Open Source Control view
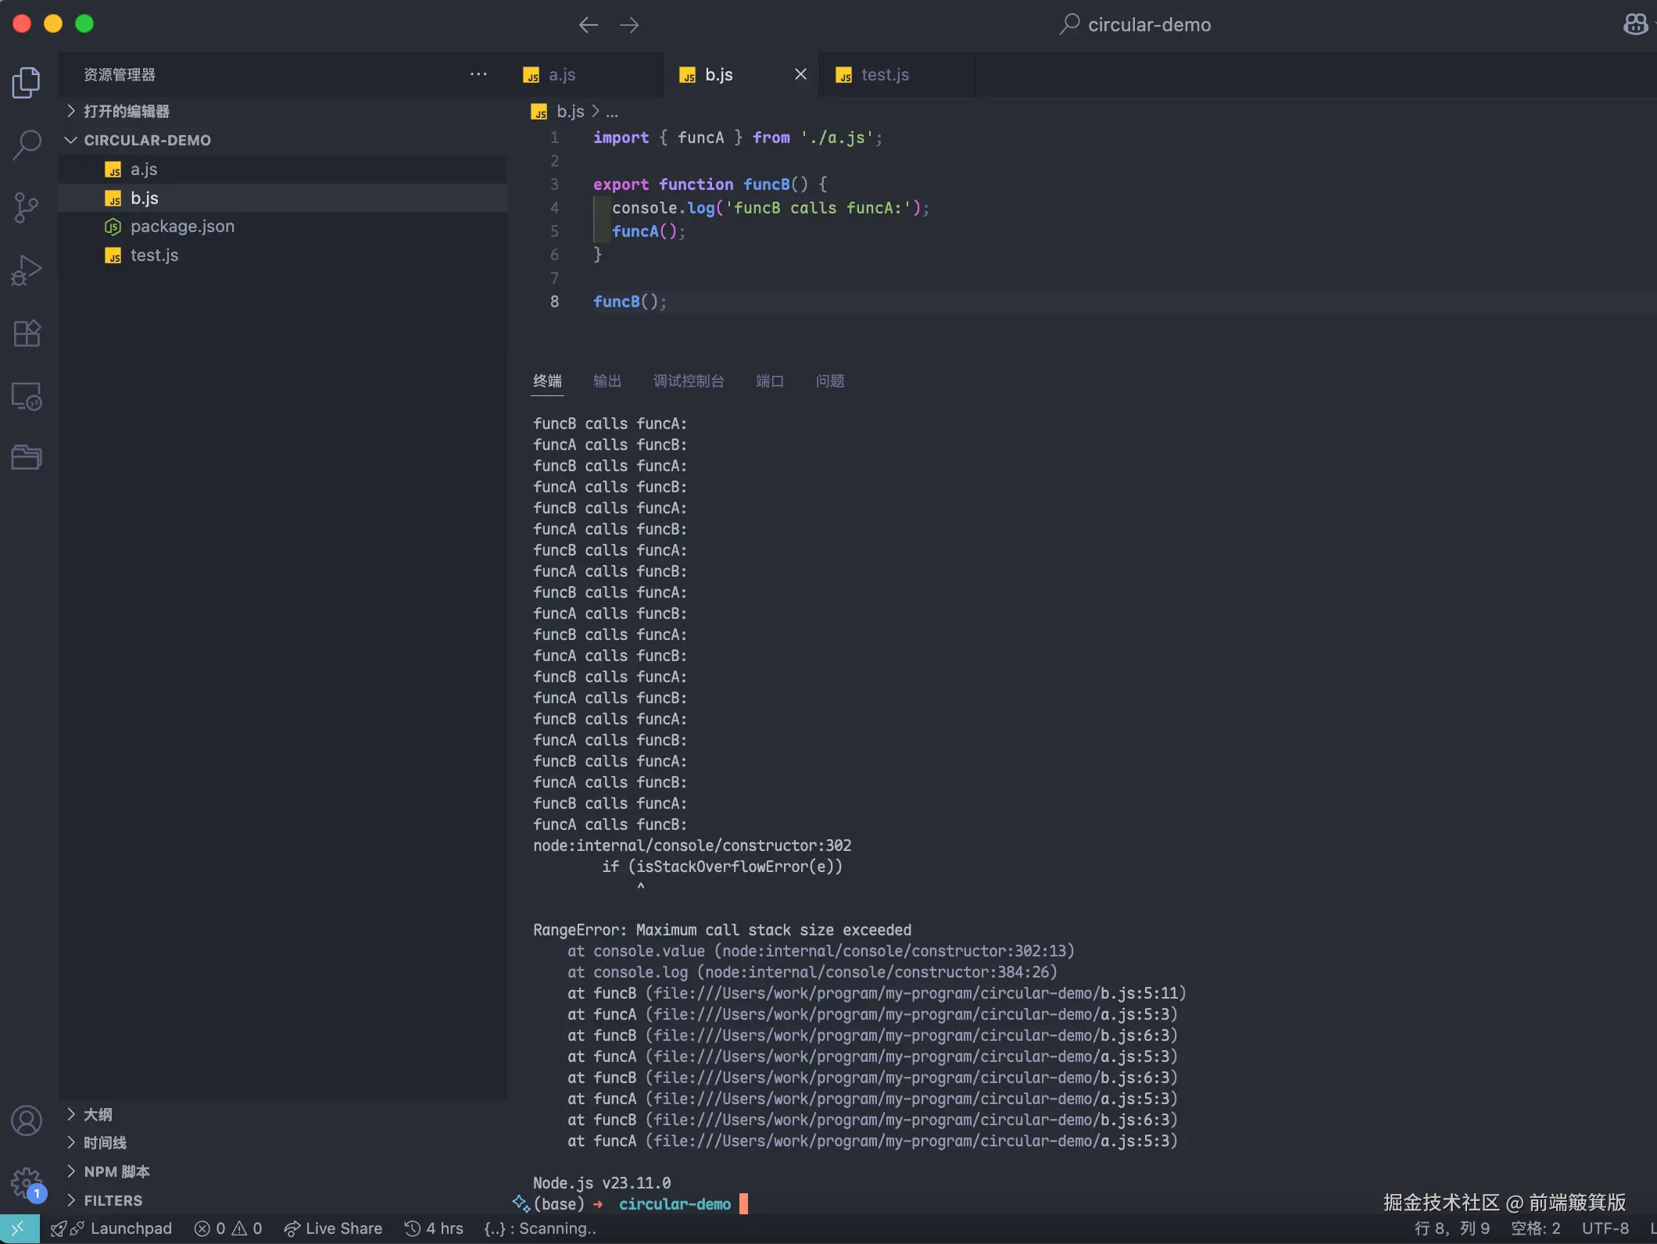 [27, 208]
